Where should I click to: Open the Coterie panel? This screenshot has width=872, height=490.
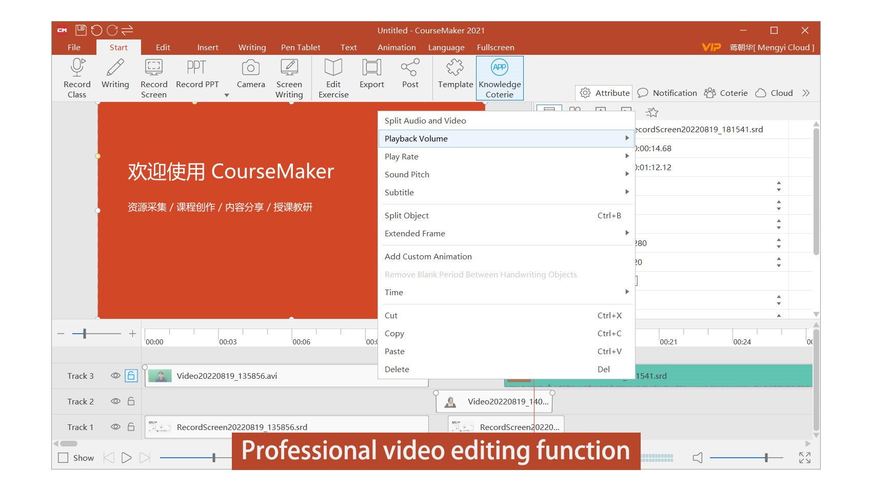(x=726, y=93)
